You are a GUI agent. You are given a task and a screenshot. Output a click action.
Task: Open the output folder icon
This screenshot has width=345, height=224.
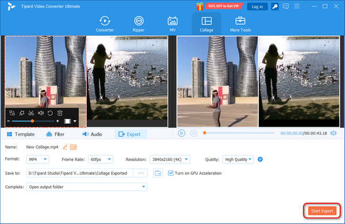[x=158, y=173]
